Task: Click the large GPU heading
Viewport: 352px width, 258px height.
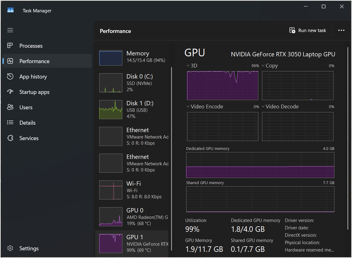Action: click(x=194, y=53)
